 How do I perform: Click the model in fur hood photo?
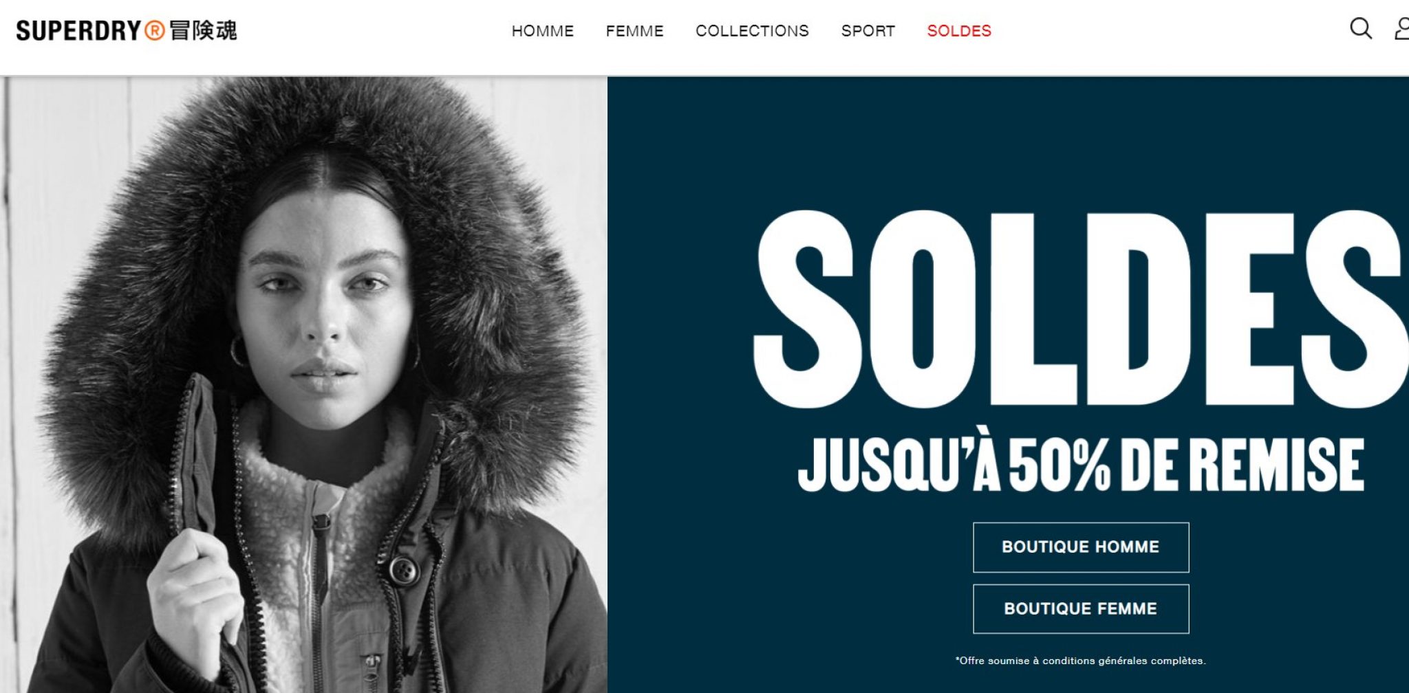pos(303,384)
